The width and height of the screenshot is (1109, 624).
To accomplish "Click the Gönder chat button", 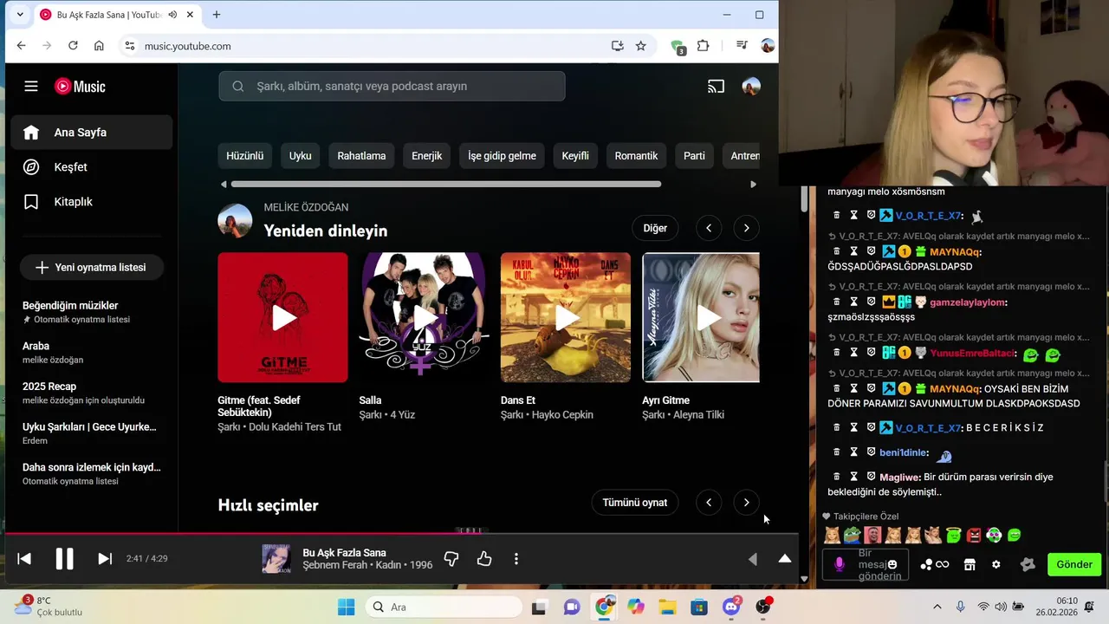I will (1074, 564).
